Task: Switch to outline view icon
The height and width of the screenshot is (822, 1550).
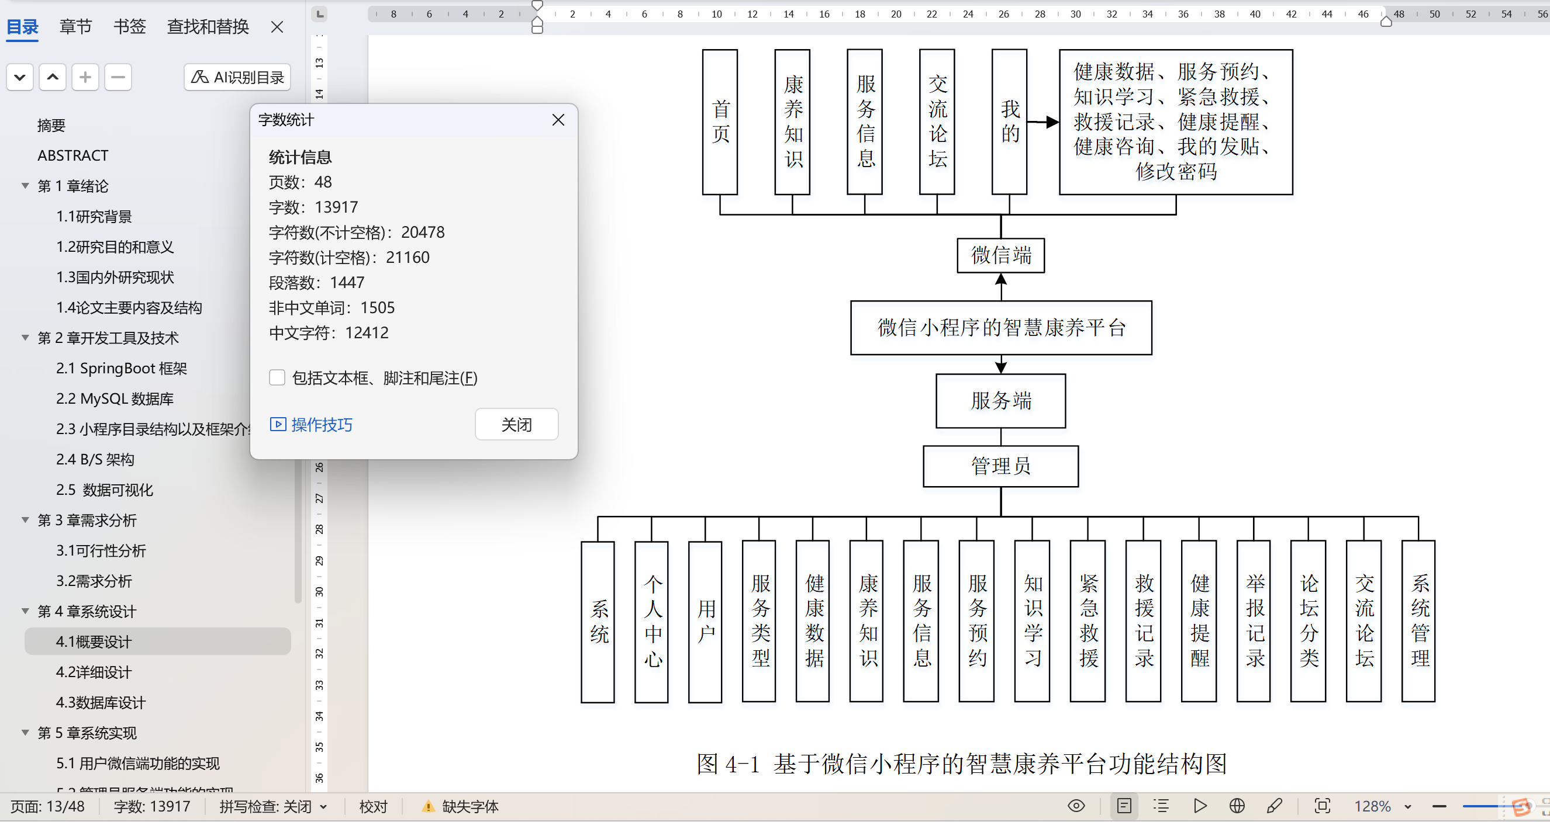Action: pos(1161,806)
